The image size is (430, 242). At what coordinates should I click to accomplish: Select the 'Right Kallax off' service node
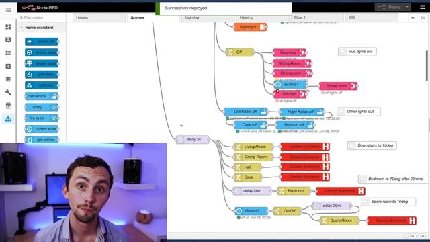(302, 112)
